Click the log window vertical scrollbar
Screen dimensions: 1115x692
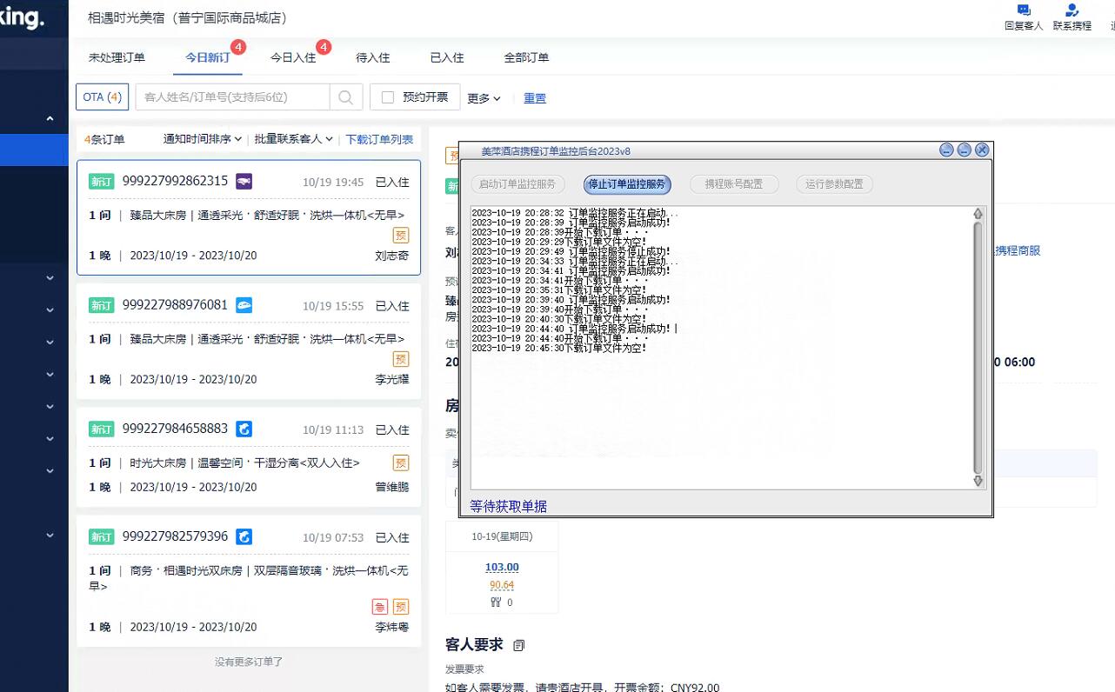978,348
